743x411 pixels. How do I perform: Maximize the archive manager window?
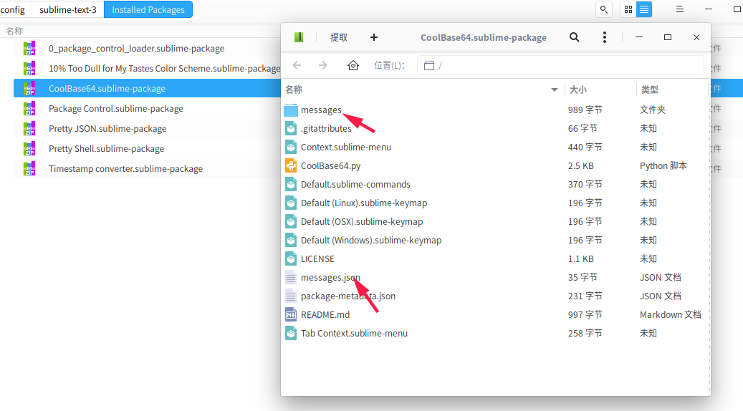668,37
